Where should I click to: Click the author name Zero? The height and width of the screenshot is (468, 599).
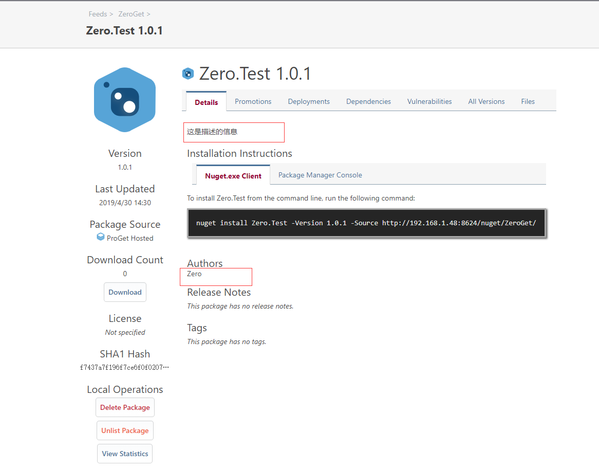click(x=194, y=274)
